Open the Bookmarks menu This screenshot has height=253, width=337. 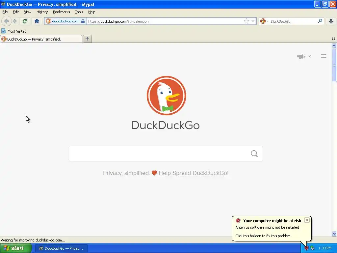pos(62,12)
